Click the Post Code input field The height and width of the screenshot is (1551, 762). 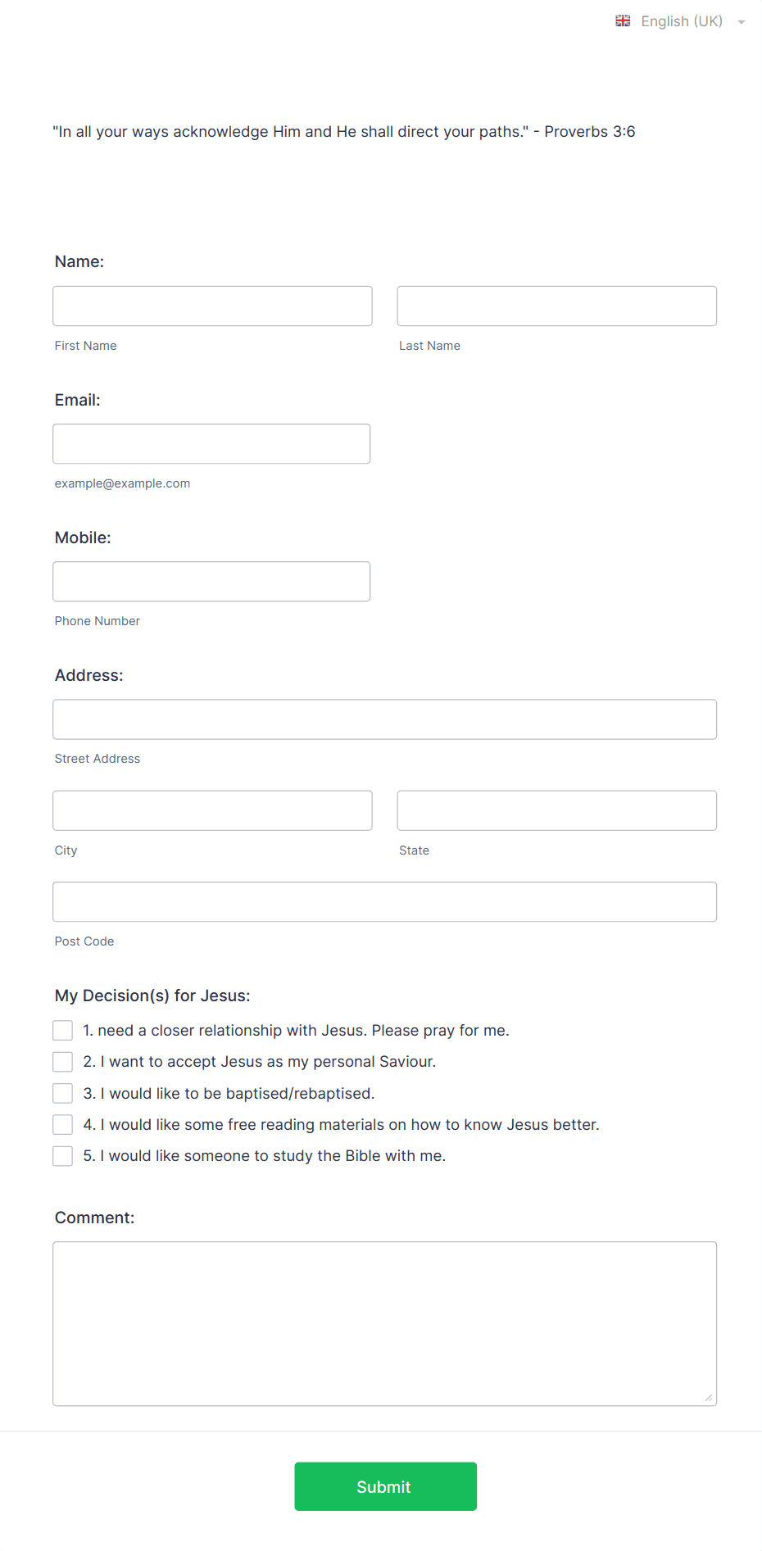[384, 901]
